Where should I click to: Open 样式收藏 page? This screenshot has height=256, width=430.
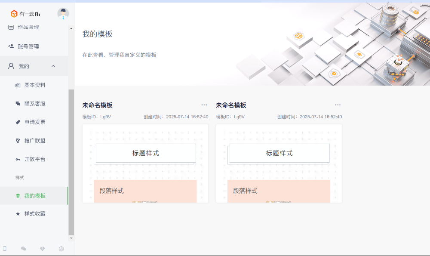click(x=34, y=214)
